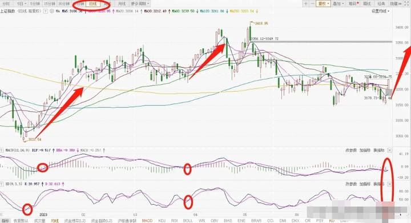Select the 15分钟 period tab
411x223 pixels.
pyautogui.click(x=49, y=3)
